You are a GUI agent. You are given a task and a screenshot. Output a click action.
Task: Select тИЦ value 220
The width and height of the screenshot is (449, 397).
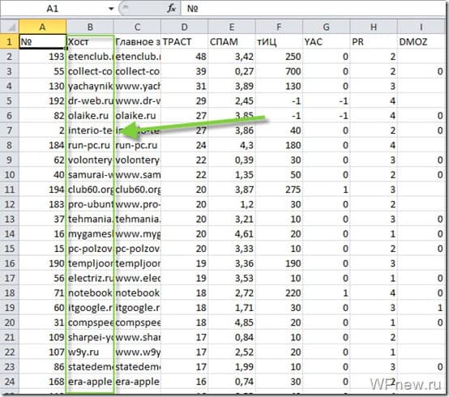click(279, 293)
